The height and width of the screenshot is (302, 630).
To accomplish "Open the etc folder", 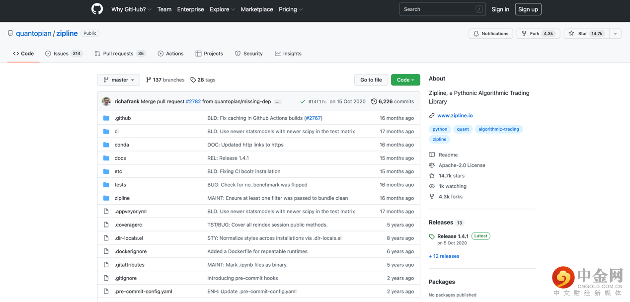I will [118, 171].
